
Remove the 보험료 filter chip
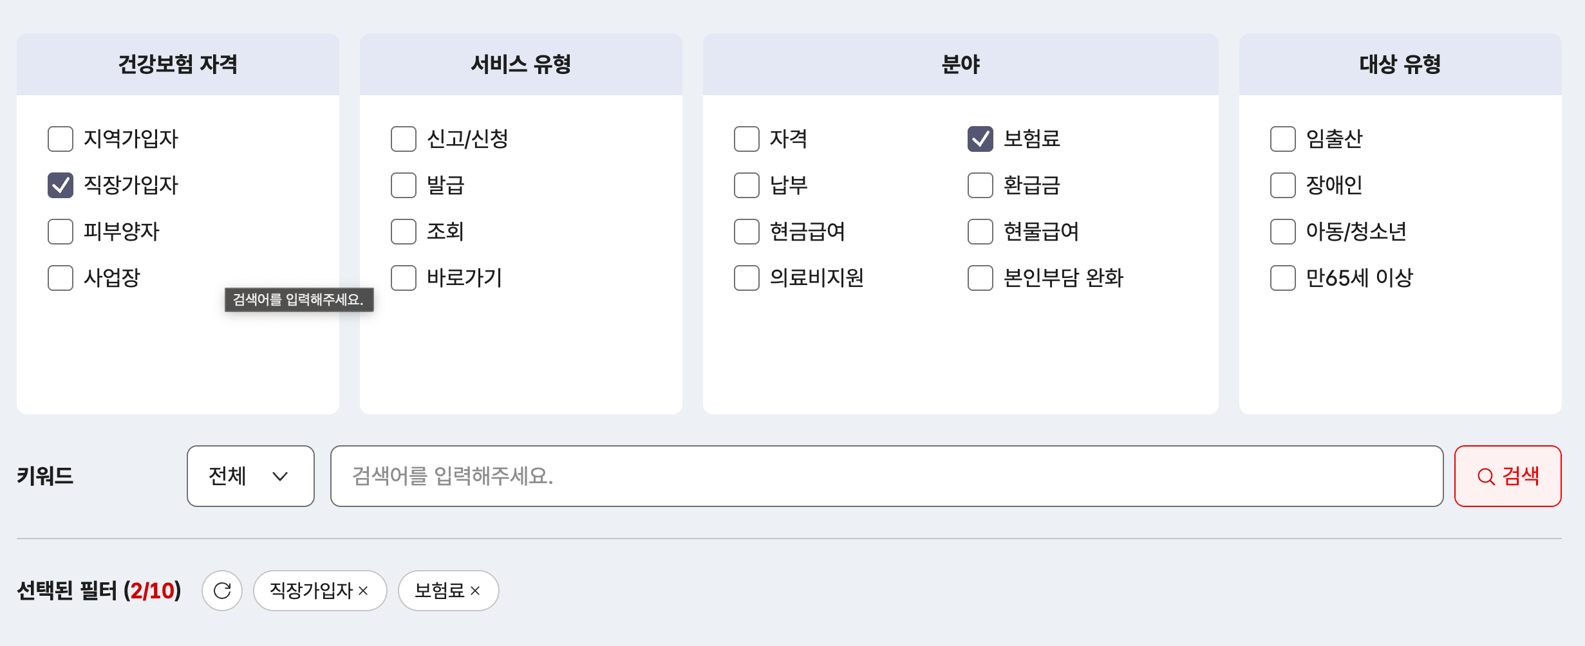pyautogui.click(x=476, y=590)
